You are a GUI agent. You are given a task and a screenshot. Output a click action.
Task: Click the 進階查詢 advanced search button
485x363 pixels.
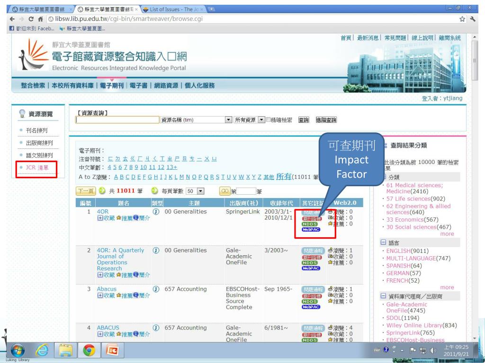pos(326,120)
